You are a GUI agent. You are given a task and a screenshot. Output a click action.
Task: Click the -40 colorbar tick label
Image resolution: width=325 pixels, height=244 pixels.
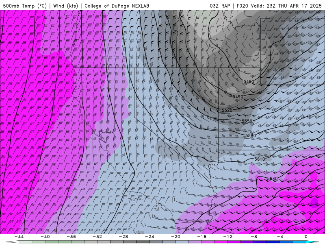click(x=45, y=237)
